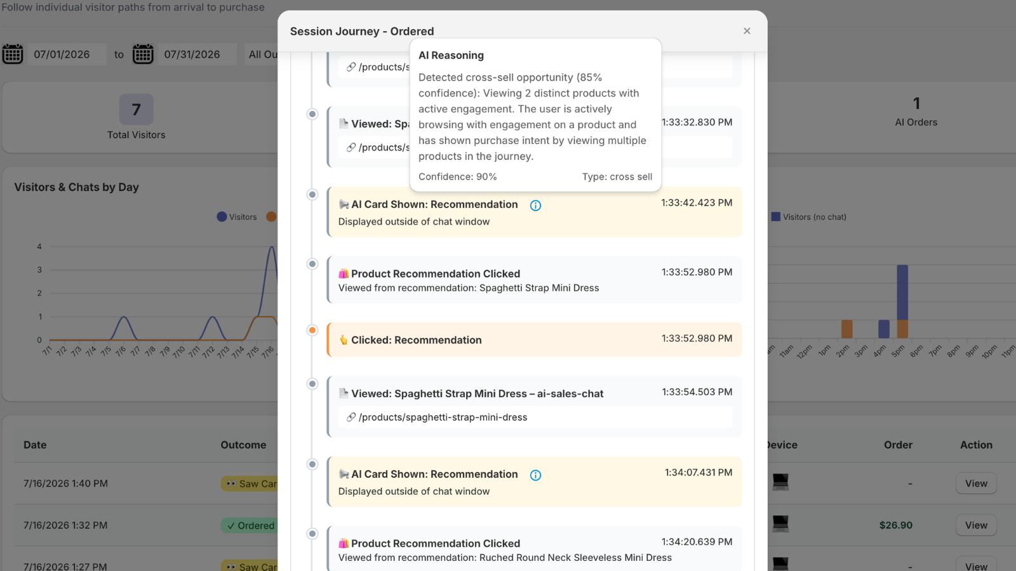Click the 1:34:07.431 PM timestamp
The width and height of the screenshot is (1016, 571).
tap(698, 472)
